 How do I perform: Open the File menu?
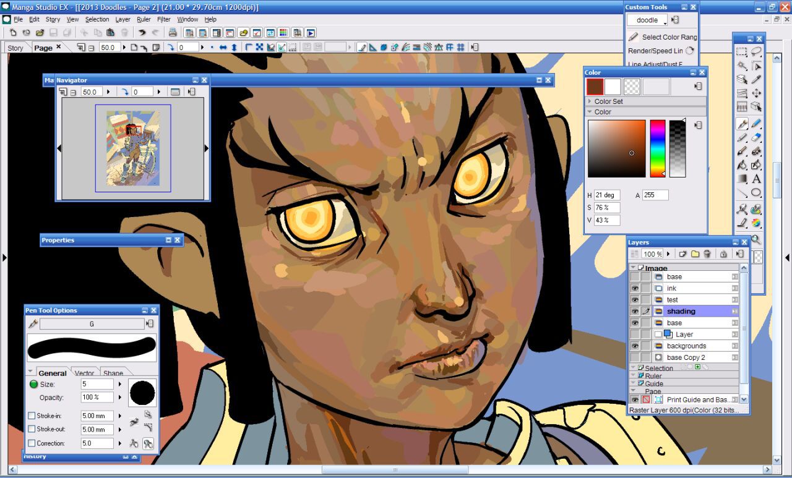pyautogui.click(x=19, y=19)
